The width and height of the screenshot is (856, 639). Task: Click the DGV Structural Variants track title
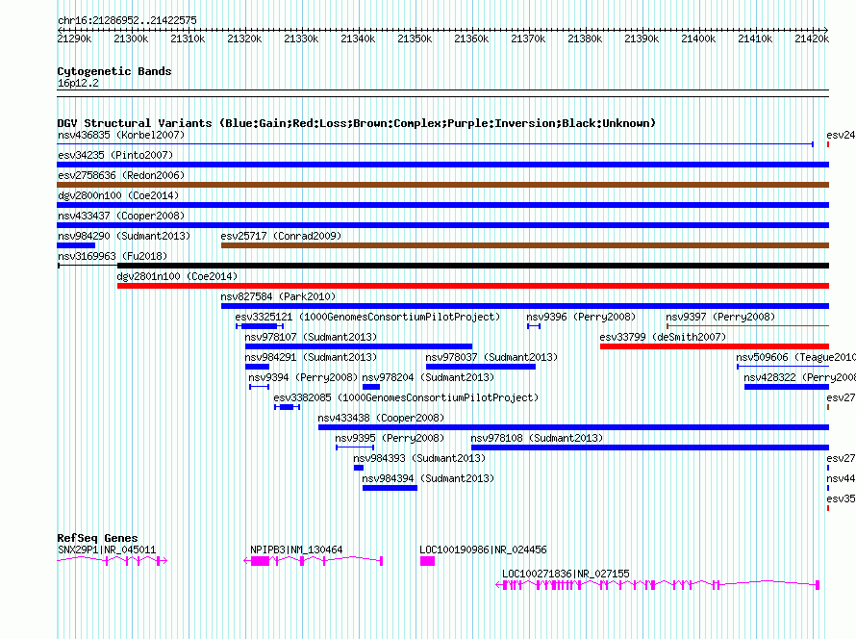(356, 123)
